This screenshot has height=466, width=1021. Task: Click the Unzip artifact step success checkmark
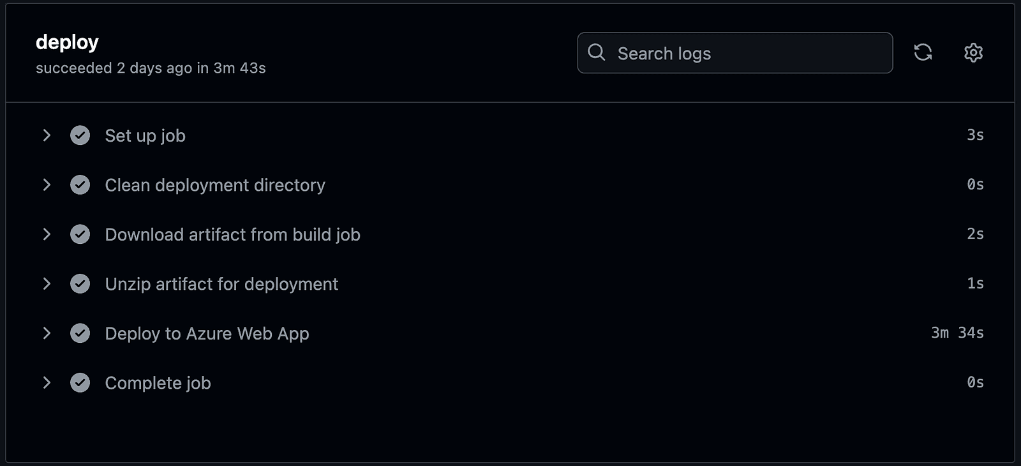pos(80,283)
